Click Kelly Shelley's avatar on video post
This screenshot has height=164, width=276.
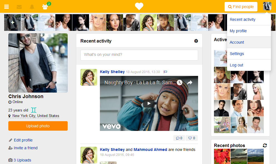(89, 77)
